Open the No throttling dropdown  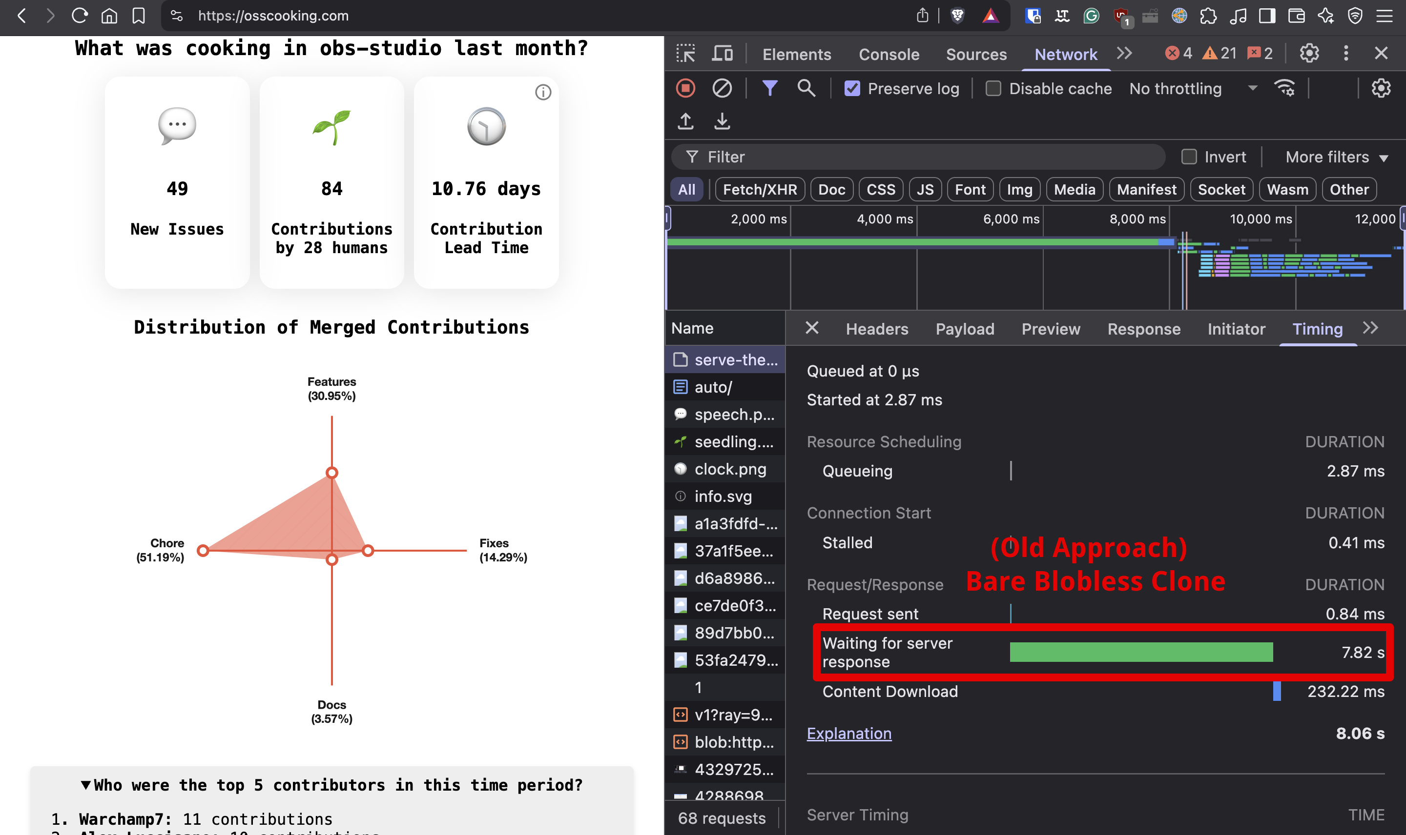[1193, 88]
